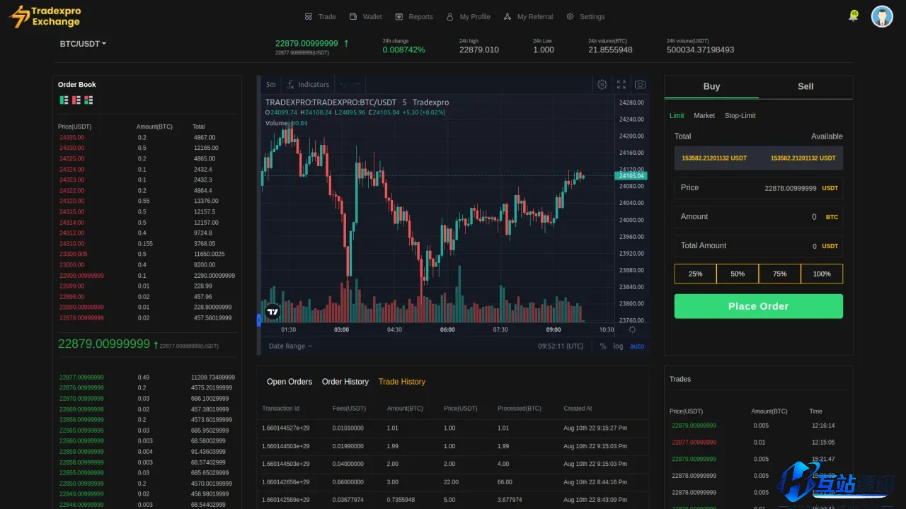The image size is (906, 509).
Task: Click the Amount BTC input field
Action: pyautogui.click(x=758, y=217)
